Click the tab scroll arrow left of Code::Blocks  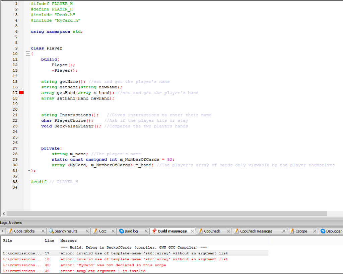point(3,231)
